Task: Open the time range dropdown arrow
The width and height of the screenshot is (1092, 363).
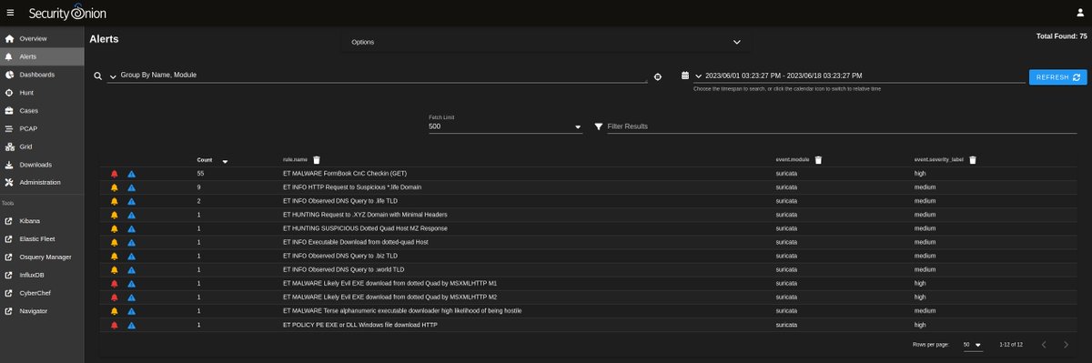Action: pyautogui.click(x=698, y=76)
